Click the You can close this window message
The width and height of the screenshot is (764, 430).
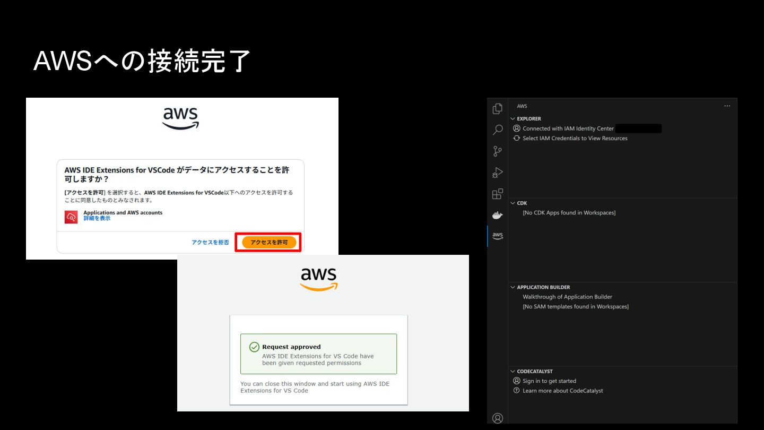tap(315, 387)
